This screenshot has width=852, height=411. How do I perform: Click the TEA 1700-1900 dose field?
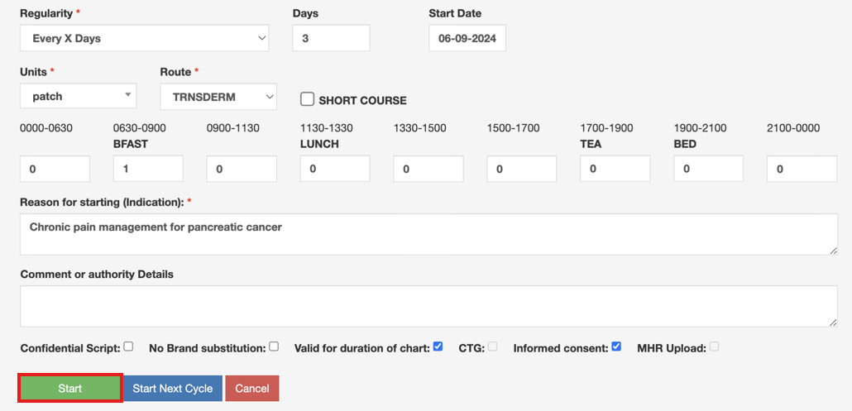[x=615, y=169]
